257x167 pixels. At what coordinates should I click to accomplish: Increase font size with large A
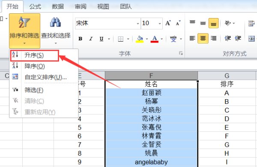(168, 23)
